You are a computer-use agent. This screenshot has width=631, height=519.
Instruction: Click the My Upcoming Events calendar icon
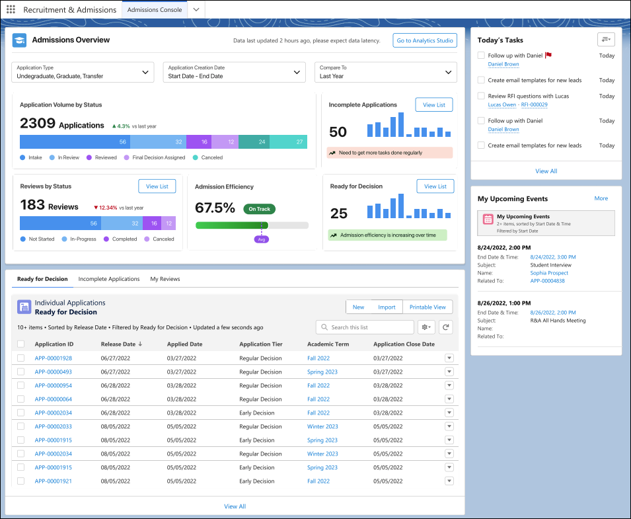tap(488, 220)
